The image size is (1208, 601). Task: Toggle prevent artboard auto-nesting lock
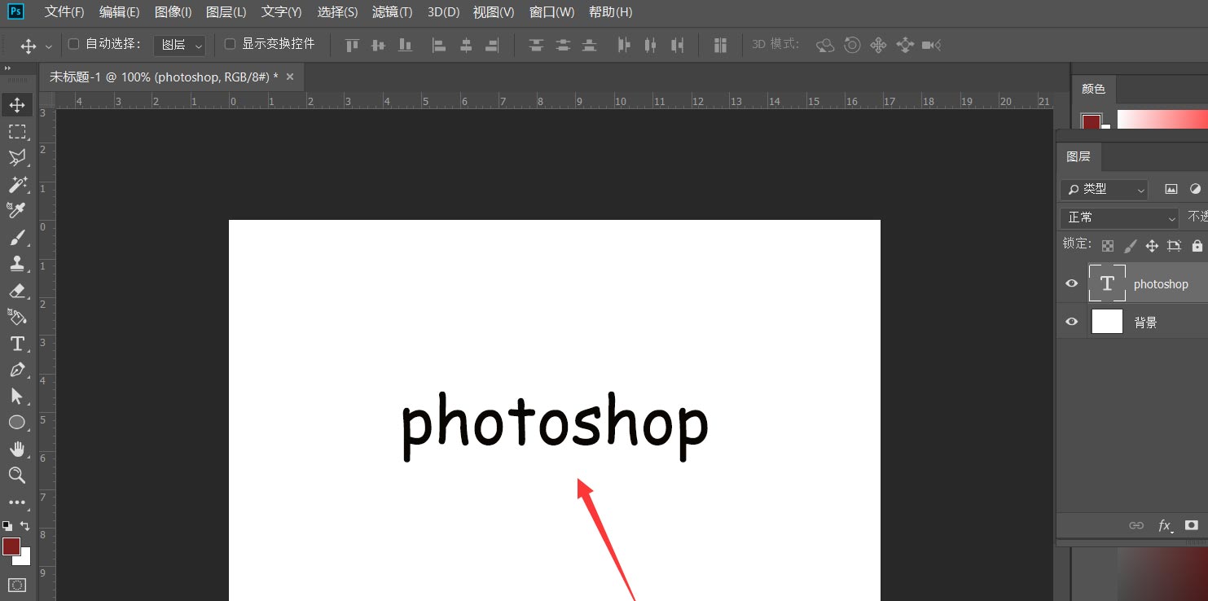pos(1174,245)
